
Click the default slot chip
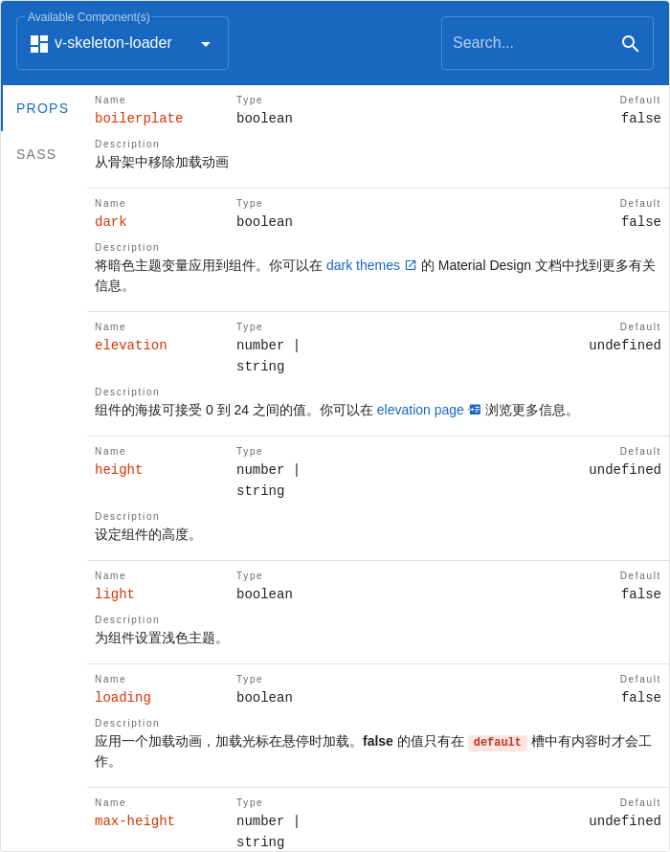(x=497, y=742)
